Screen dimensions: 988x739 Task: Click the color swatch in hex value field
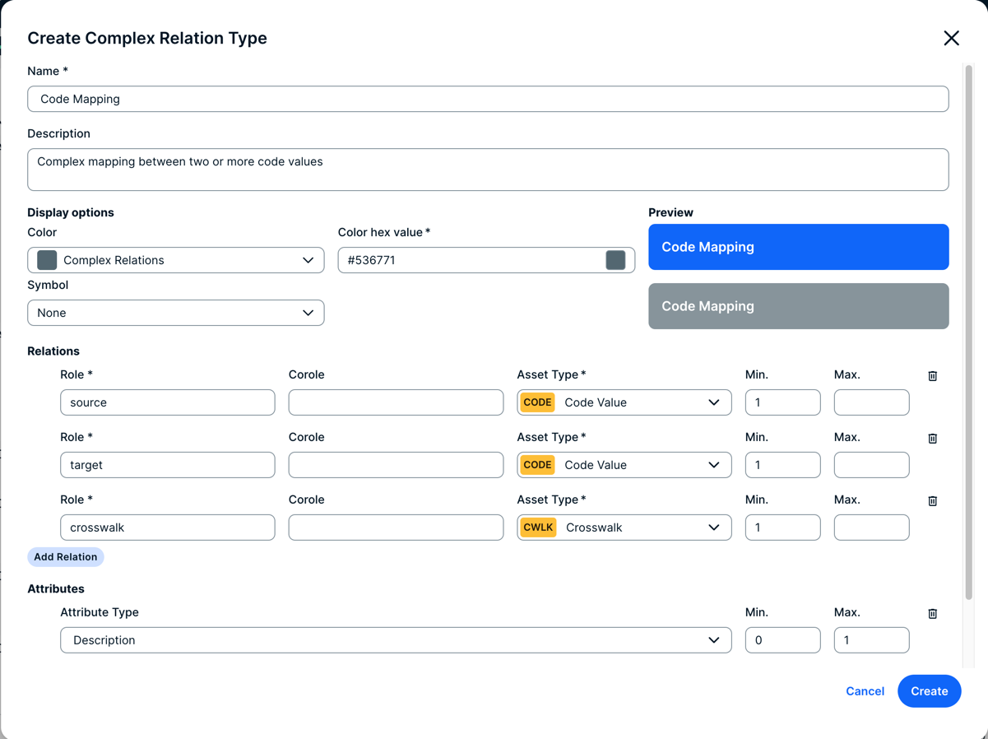(615, 260)
